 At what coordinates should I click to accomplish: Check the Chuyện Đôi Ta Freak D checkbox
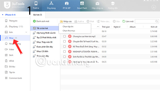coord(64,41)
